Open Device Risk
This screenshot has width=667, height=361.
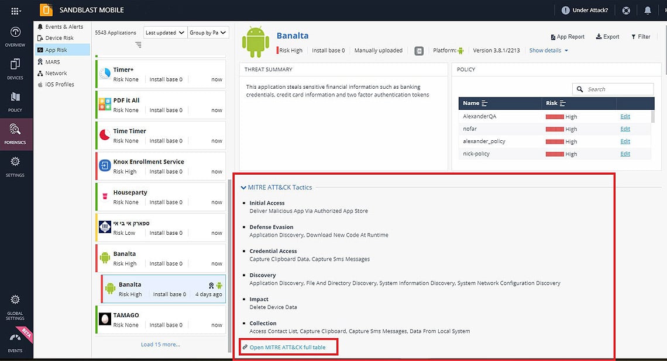[x=59, y=38]
